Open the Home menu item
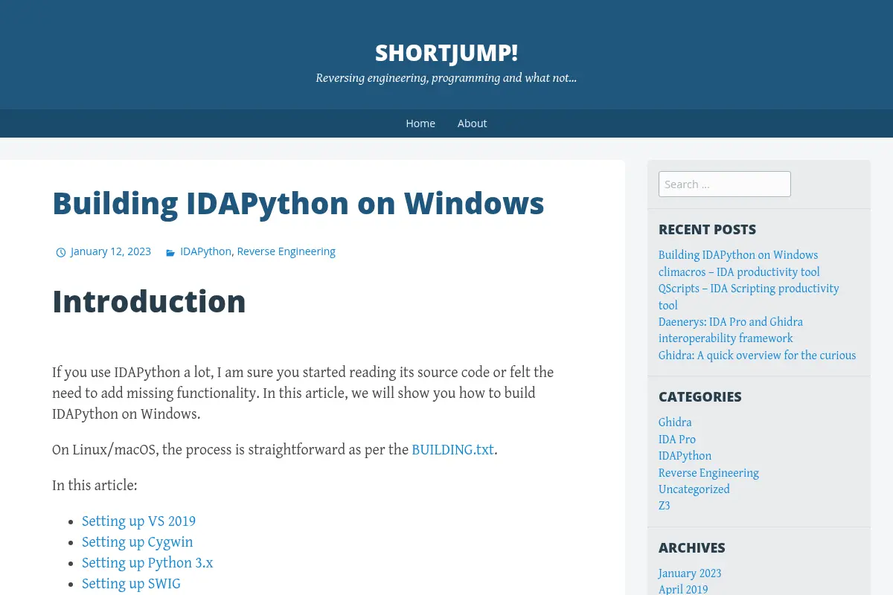Screen dimensions: 893x595 coord(420,123)
